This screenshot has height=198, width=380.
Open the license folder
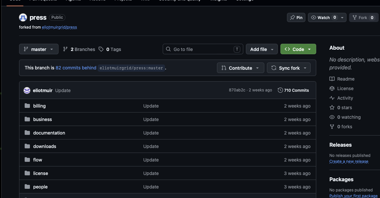40,173
